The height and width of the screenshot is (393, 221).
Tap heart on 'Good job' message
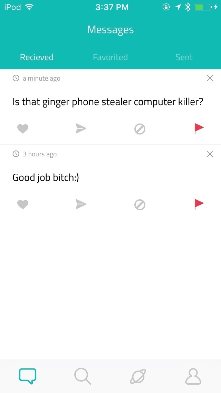click(22, 205)
